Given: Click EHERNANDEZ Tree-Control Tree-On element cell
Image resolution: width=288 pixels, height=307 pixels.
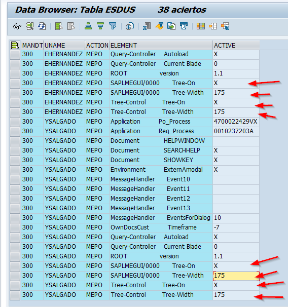Looking at the screenshot, I should pos(161,102).
